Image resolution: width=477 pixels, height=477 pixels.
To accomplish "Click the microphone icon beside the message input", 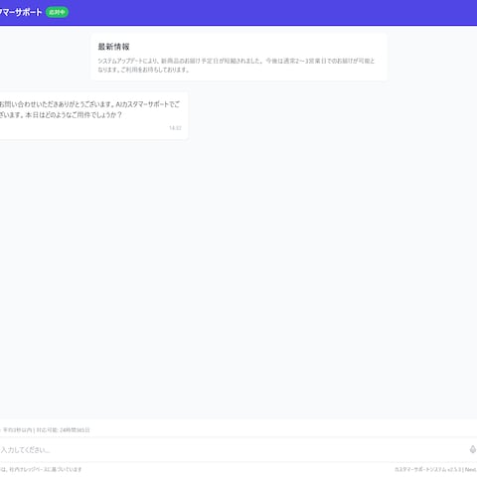I will pos(473,449).
